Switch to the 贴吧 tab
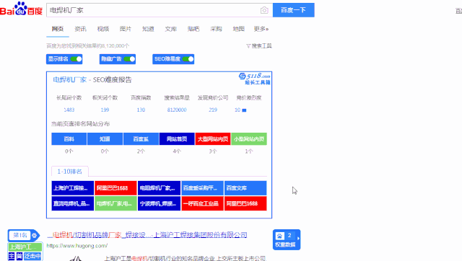The image size is (462, 261). click(193, 29)
